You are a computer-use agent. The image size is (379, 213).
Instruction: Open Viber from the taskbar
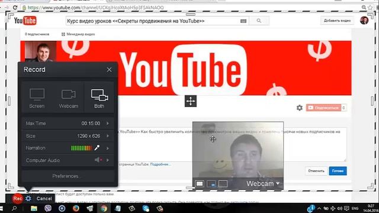(x=48, y=208)
